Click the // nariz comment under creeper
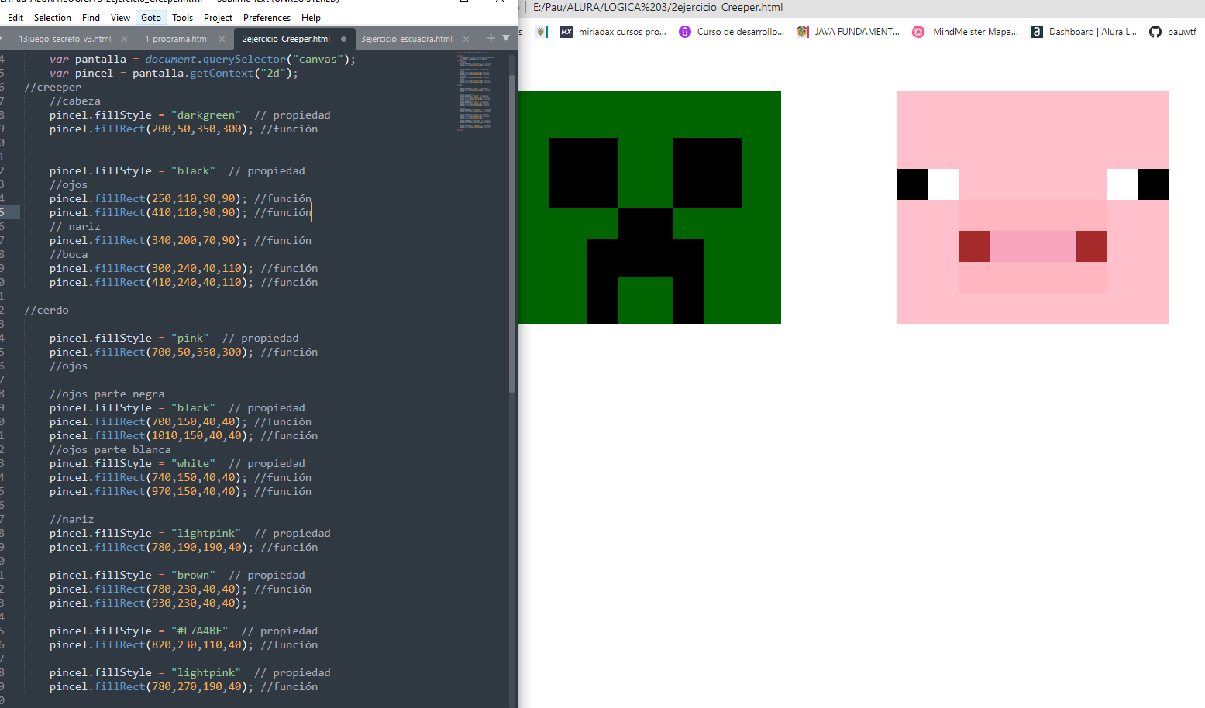This screenshot has height=708, width=1205. click(75, 226)
